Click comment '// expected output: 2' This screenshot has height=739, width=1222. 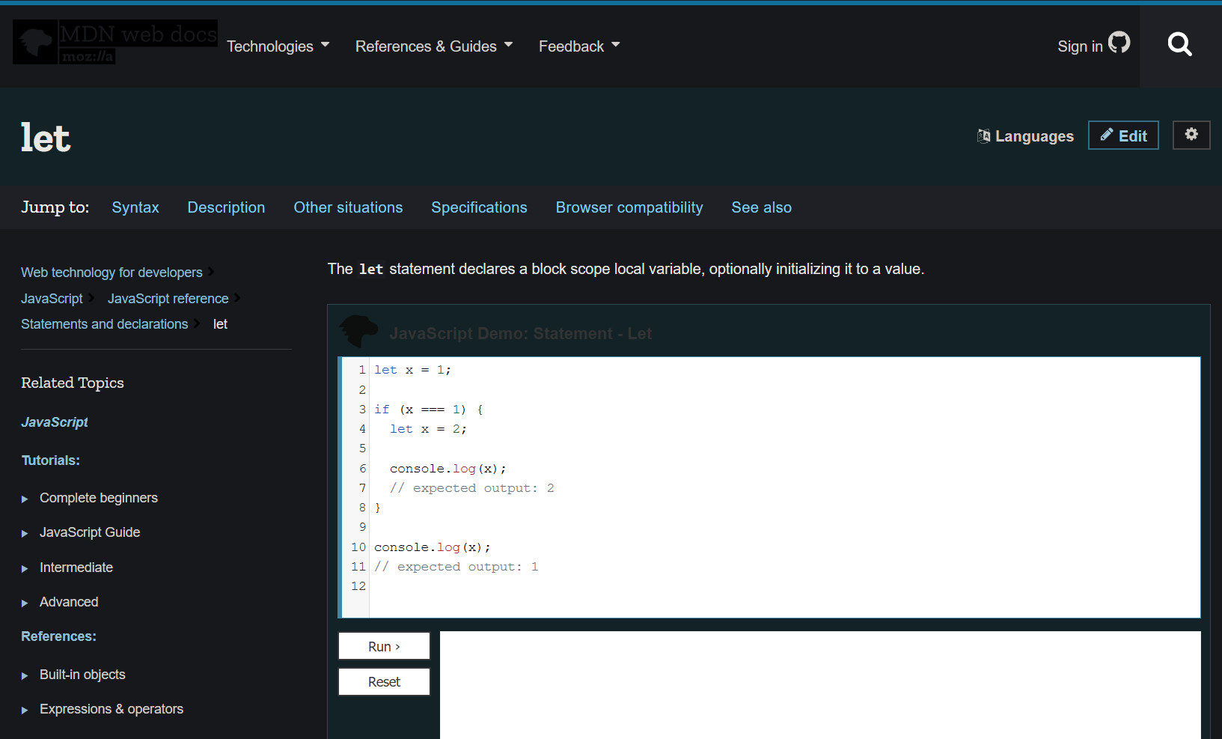tap(471, 488)
